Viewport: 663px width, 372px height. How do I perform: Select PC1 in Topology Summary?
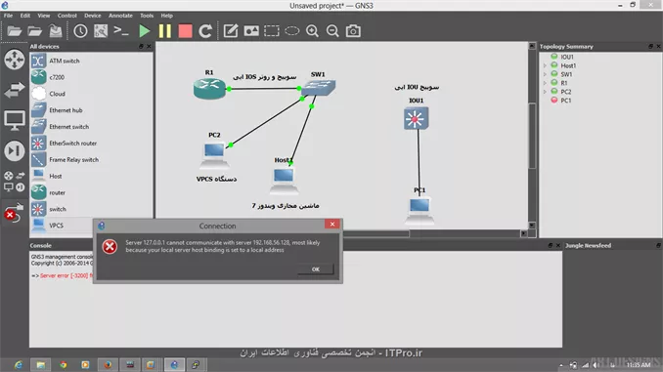[565, 101]
